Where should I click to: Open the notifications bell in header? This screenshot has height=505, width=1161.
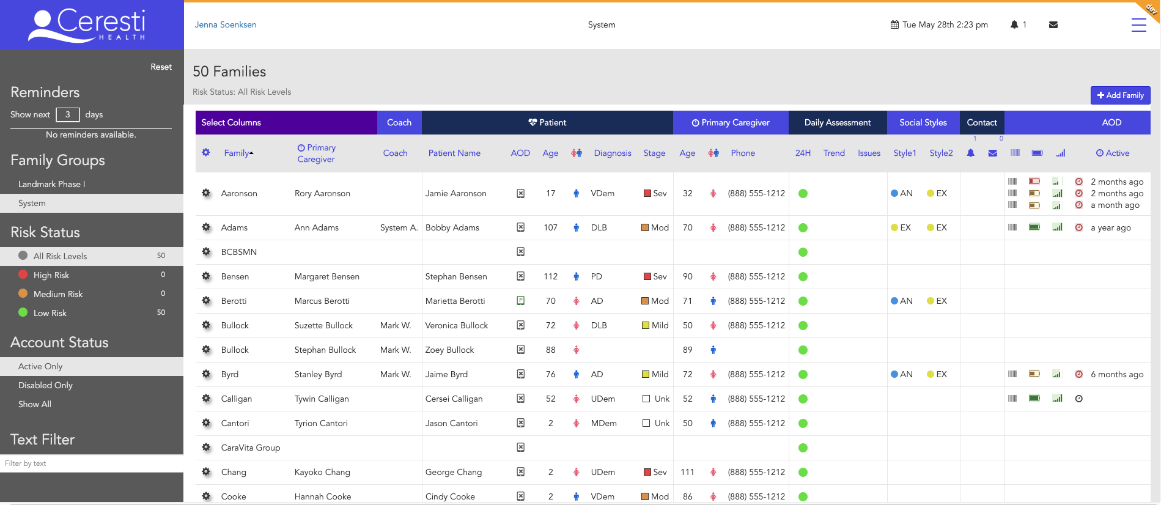pyautogui.click(x=1014, y=24)
